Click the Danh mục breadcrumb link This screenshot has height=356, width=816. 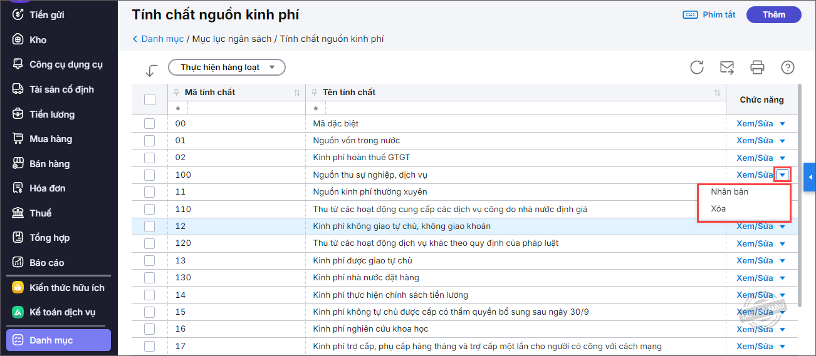pyautogui.click(x=162, y=39)
